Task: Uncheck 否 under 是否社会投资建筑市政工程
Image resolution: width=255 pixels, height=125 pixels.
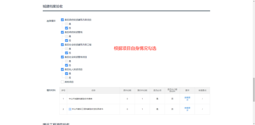Action: click(66, 53)
